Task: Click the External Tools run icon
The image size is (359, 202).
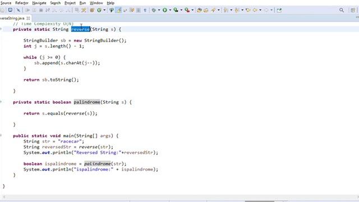Action: pos(187,10)
